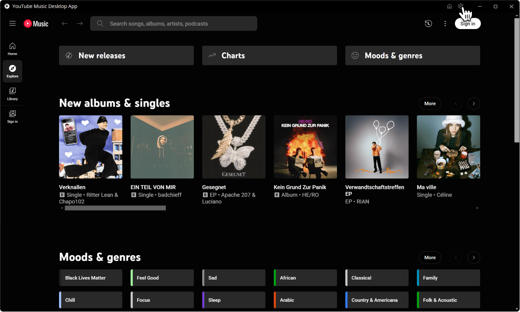
Task: Open the Charts section
Action: coord(270,55)
